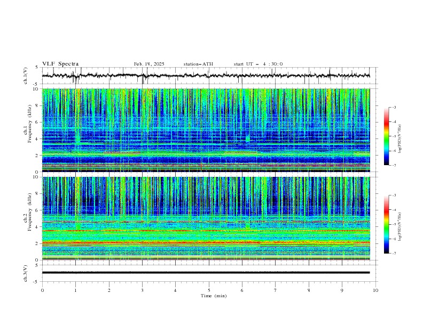Click the "Time (min)" axis label
This screenshot has height=326, width=423.
[x=214, y=296]
